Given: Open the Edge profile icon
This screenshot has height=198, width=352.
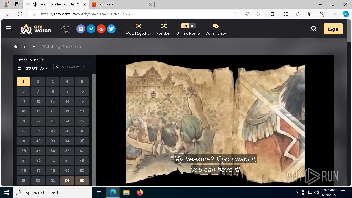Looking at the screenshot, I should coord(6,4).
